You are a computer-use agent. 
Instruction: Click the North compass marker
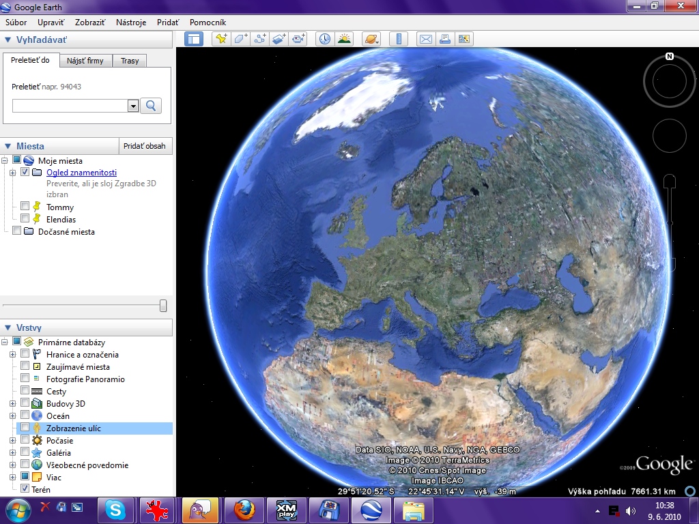tap(669, 56)
